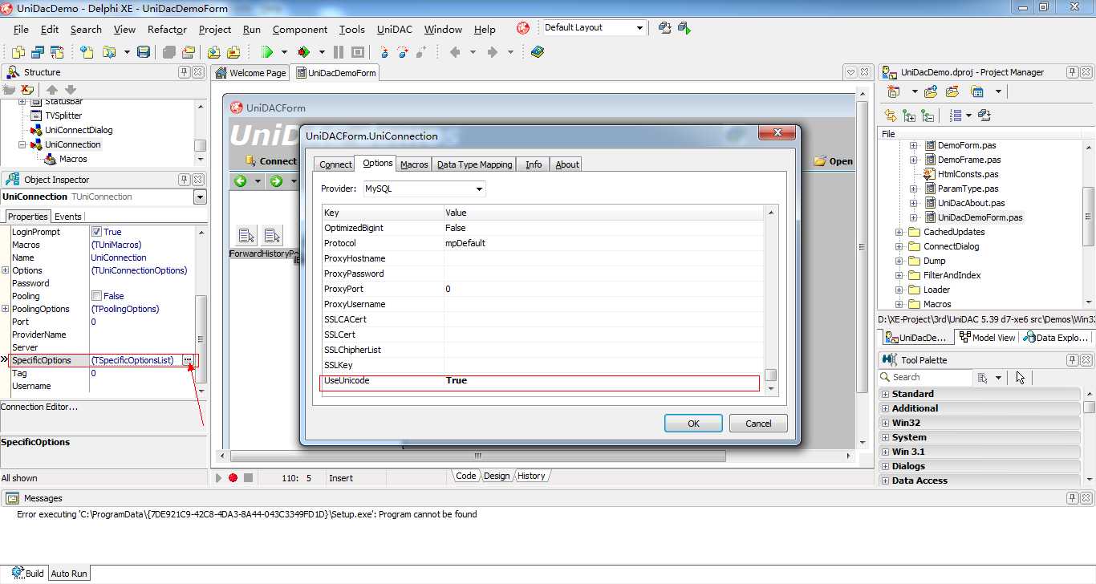Expand the Options property in Object Inspector
The height and width of the screenshot is (584, 1096).
click(x=6, y=270)
